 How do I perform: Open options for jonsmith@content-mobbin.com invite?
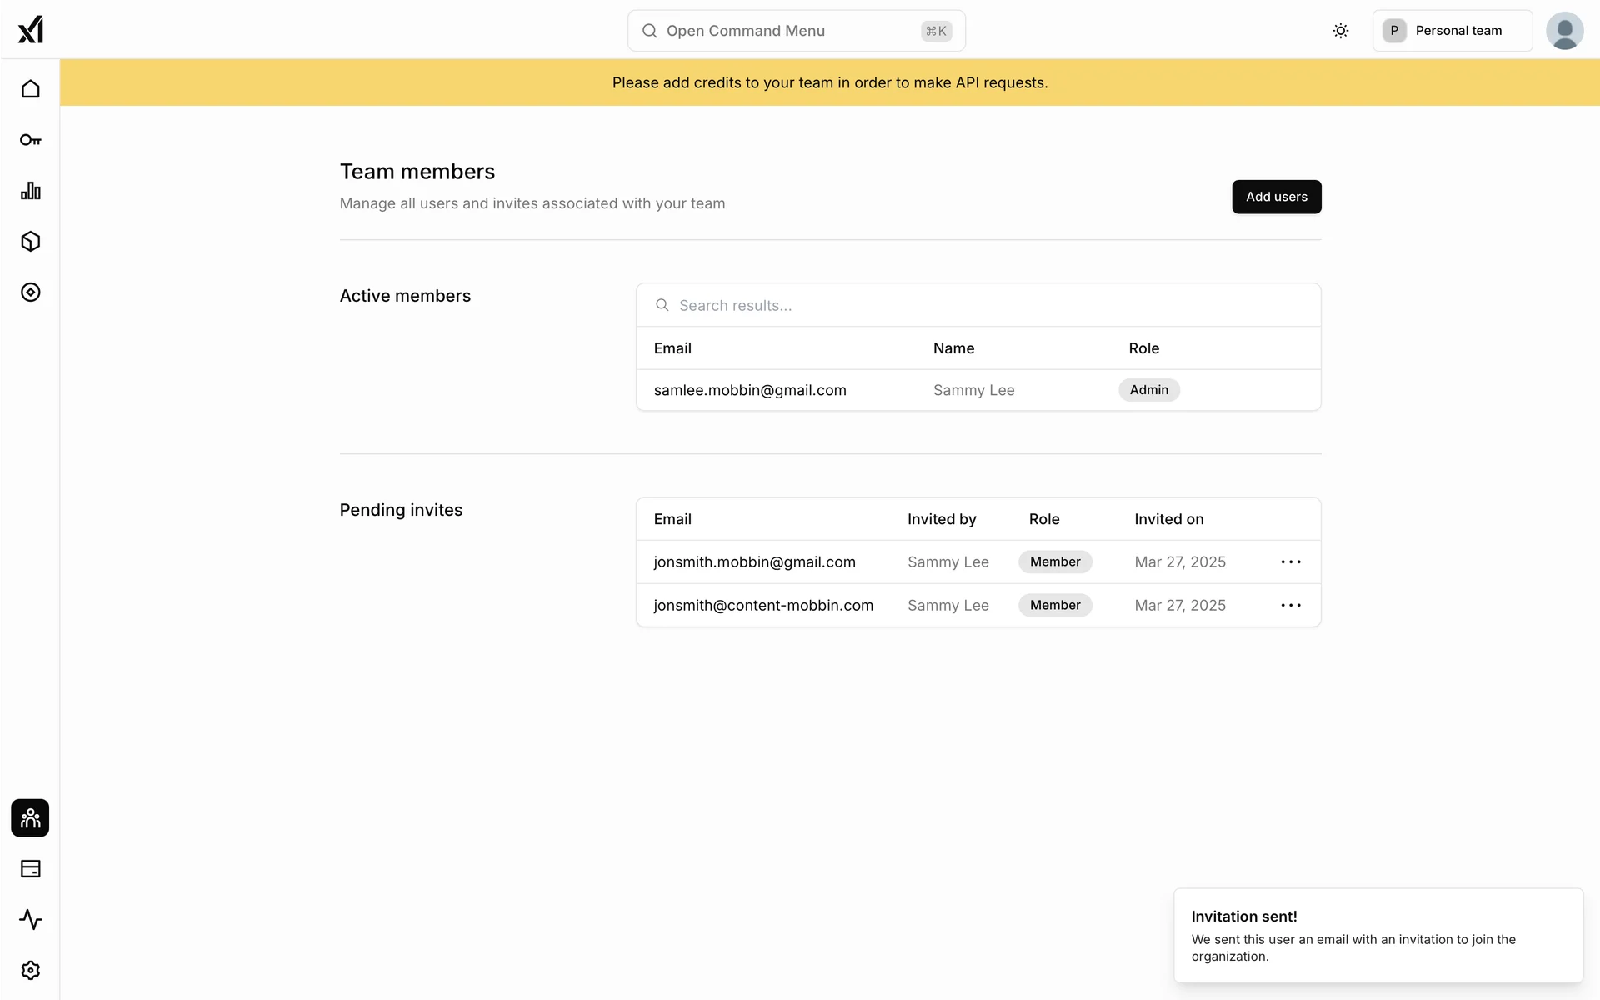(1290, 606)
